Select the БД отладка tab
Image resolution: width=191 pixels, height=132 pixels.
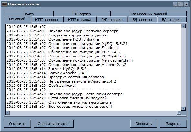pyautogui.click(x=172, y=20)
